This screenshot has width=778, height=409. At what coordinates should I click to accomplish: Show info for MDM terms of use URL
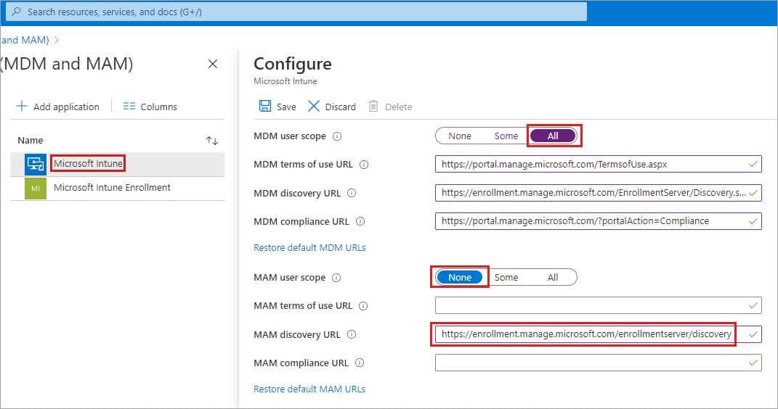tap(364, 165)
